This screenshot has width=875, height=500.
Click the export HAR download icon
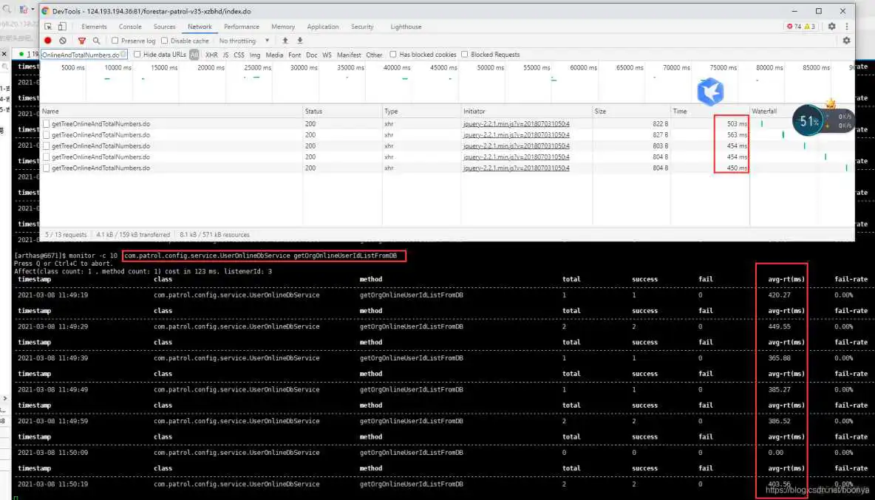point(300,41)
